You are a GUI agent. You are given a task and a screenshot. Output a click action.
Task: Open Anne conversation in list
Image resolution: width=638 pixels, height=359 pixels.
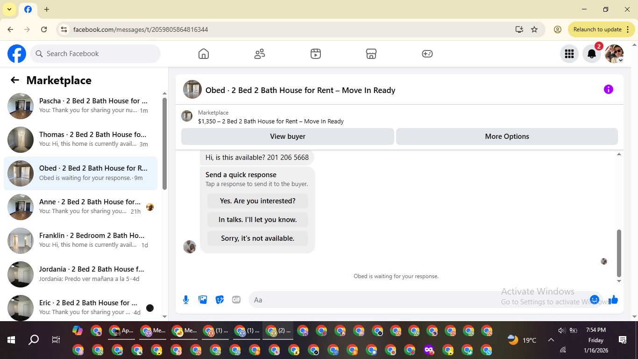pos(80,207)
